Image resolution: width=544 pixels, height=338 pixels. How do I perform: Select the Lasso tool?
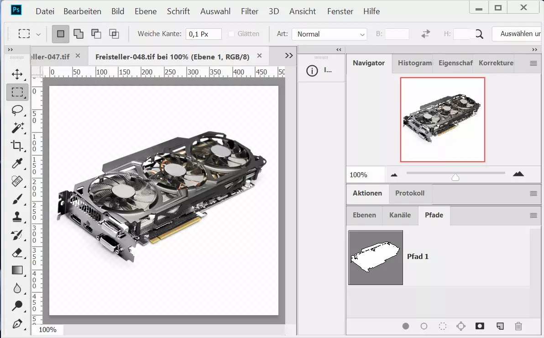(x=17, y=110)
